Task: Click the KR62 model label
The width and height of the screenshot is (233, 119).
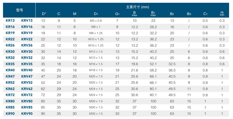Action: click(10, 89)
